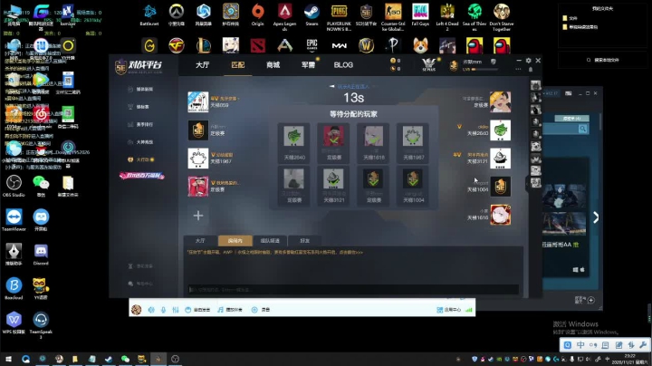Open the app center in voice toolbar

(x=448, y=310)
